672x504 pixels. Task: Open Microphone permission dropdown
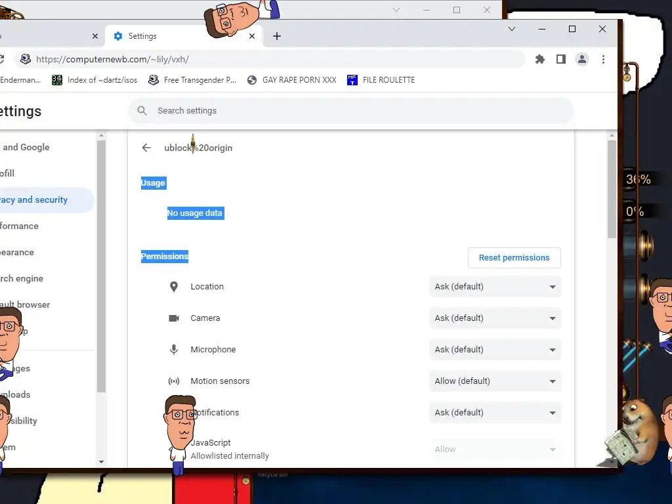[495, 350]
